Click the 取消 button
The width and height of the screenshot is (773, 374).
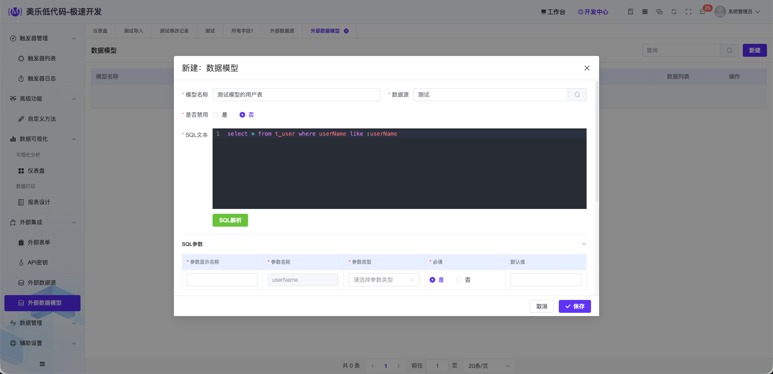[x=542, y=306]
